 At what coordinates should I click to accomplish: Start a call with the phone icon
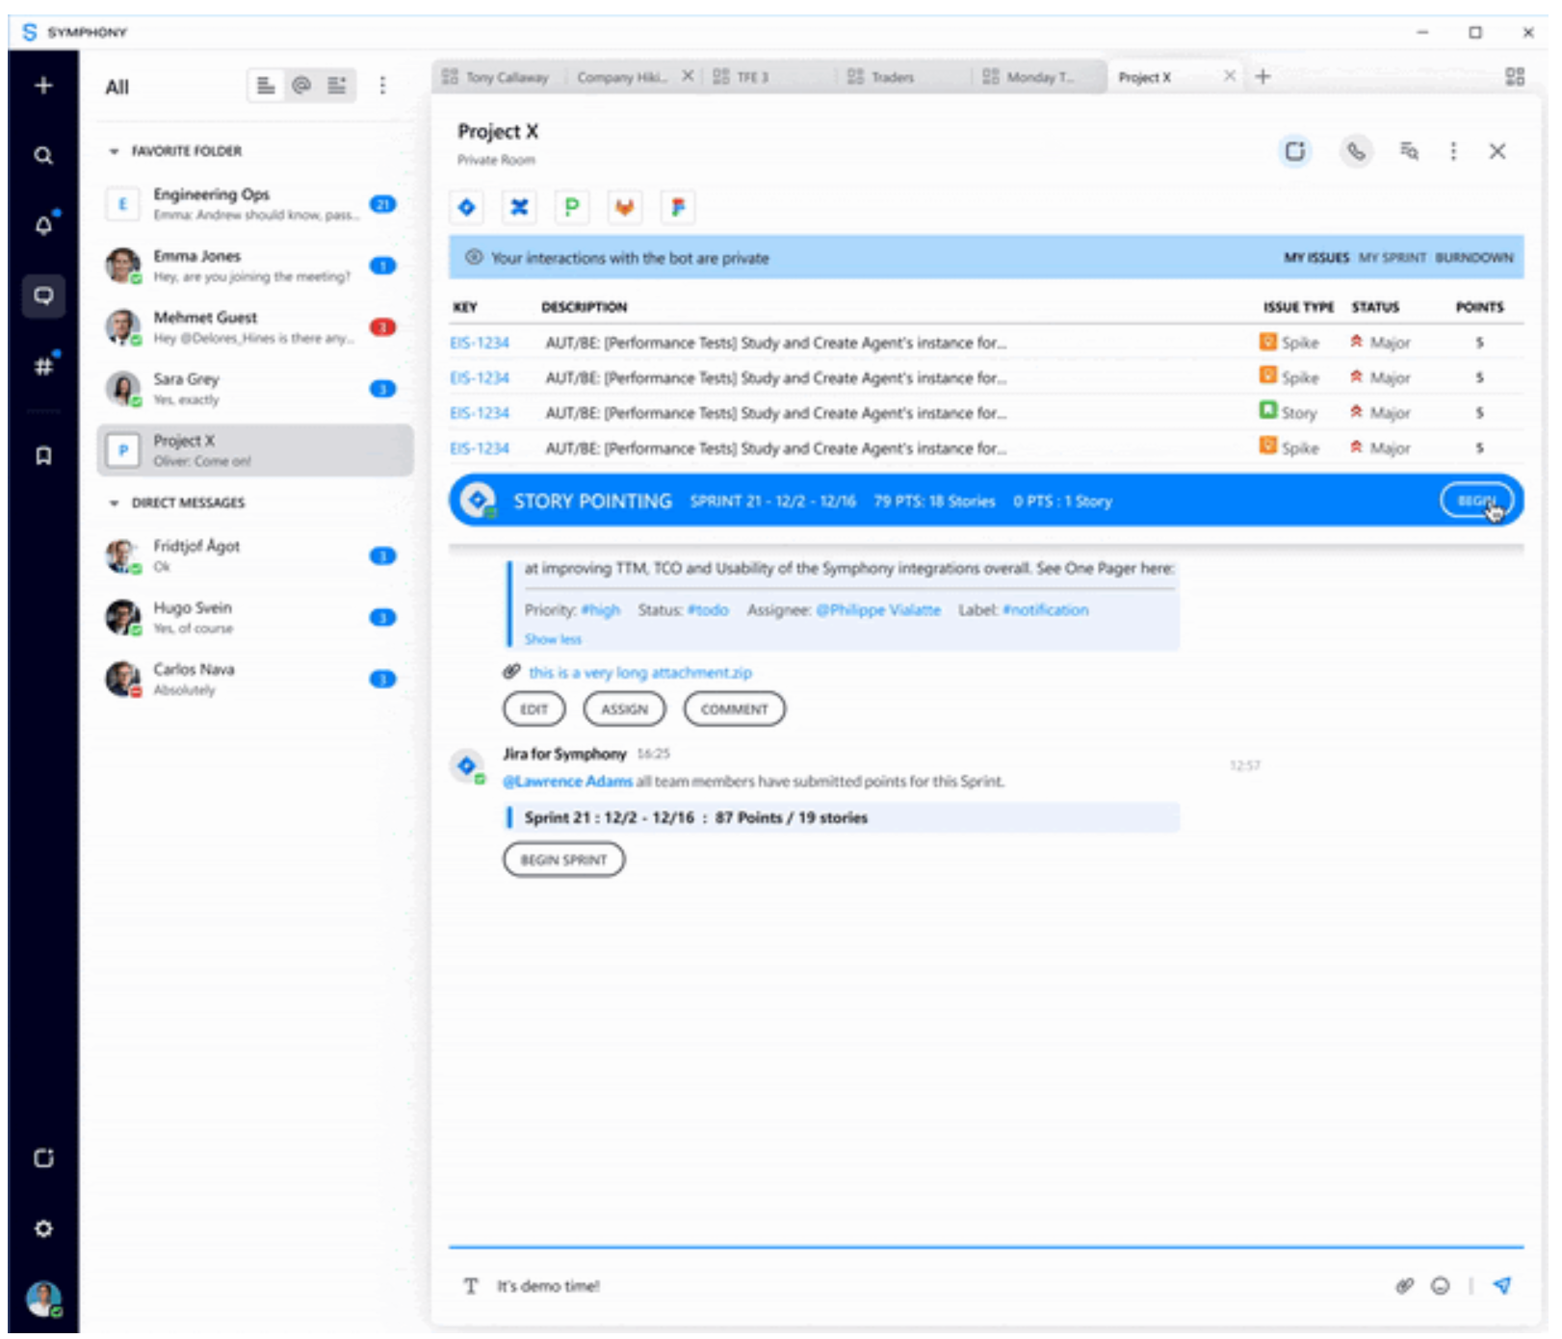[1357, 151]
